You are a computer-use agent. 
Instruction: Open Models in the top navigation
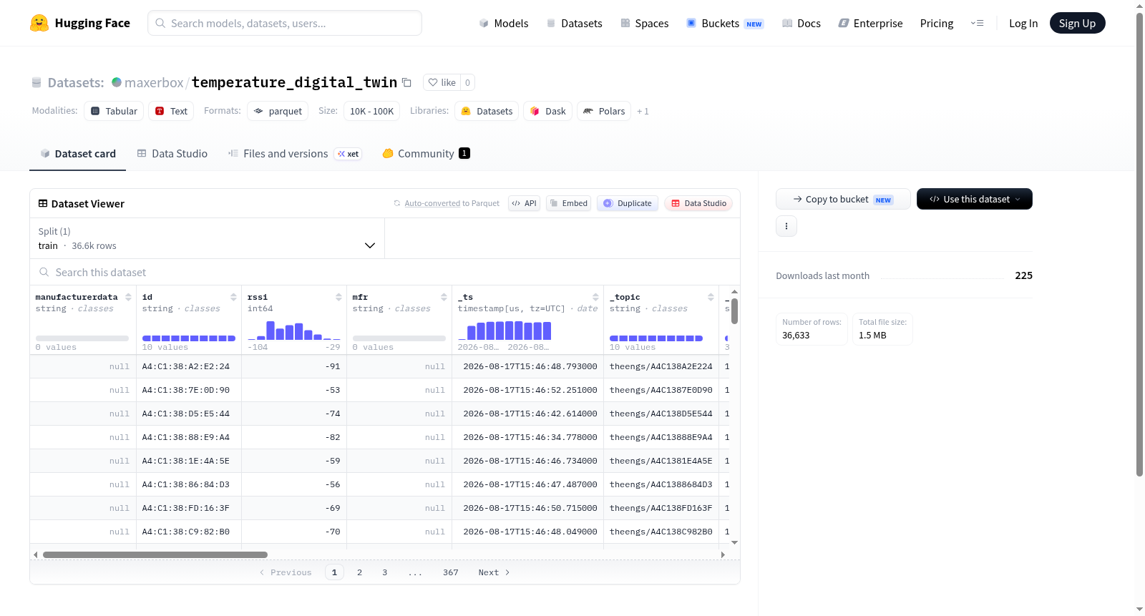point(504,24)
